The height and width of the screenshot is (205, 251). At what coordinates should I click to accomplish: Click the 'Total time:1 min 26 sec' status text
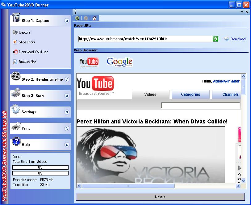click(30, 162)
